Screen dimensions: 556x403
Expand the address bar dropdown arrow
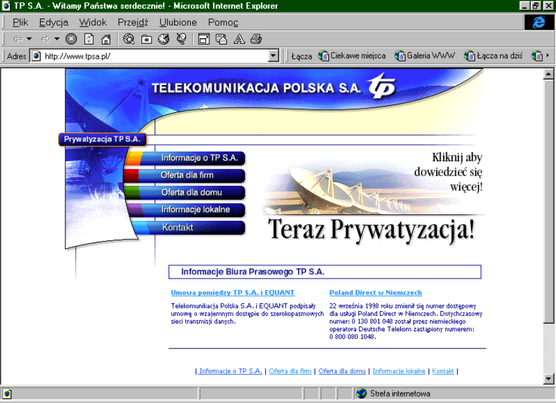coord(273,56)
